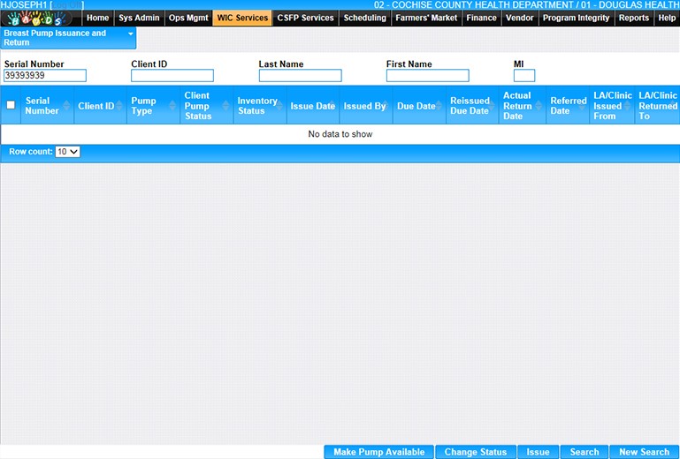The width and height of the screenshot is (680, 459).
Task: Open the Farmers' Market menu
Action: pyautogui.click(x=426, y=18)
